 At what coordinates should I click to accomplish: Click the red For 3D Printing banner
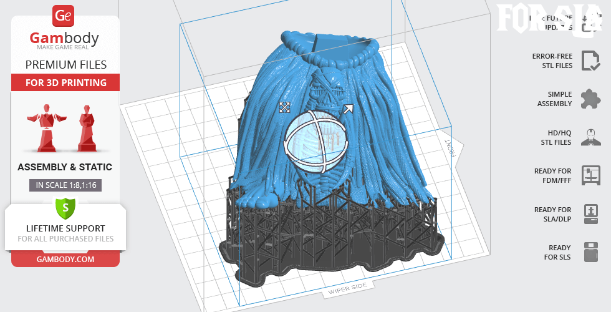click(x=65, y=82)
